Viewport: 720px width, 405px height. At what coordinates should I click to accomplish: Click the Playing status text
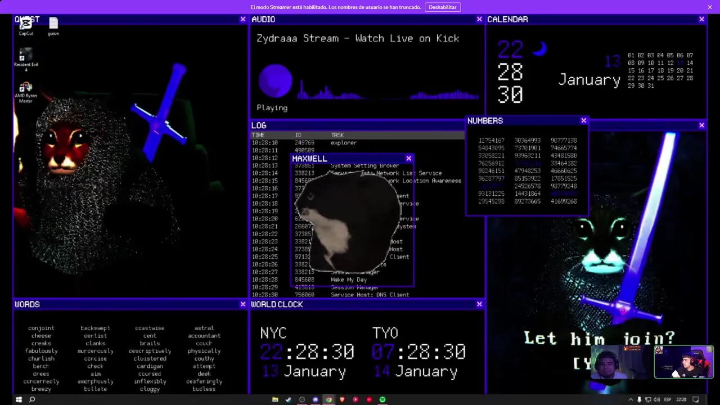pyautogui.click(x=272, y=108)
